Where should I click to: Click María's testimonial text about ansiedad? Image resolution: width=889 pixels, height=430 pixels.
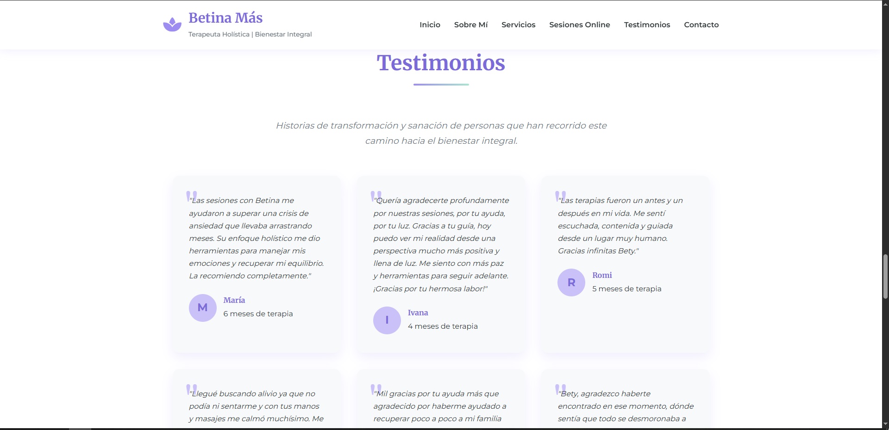[257, 238]
